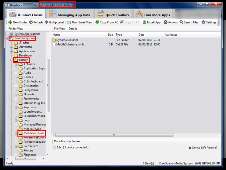Switch to Thumbnail View
This screenshot has height=170, width=226.
[80, 22]
